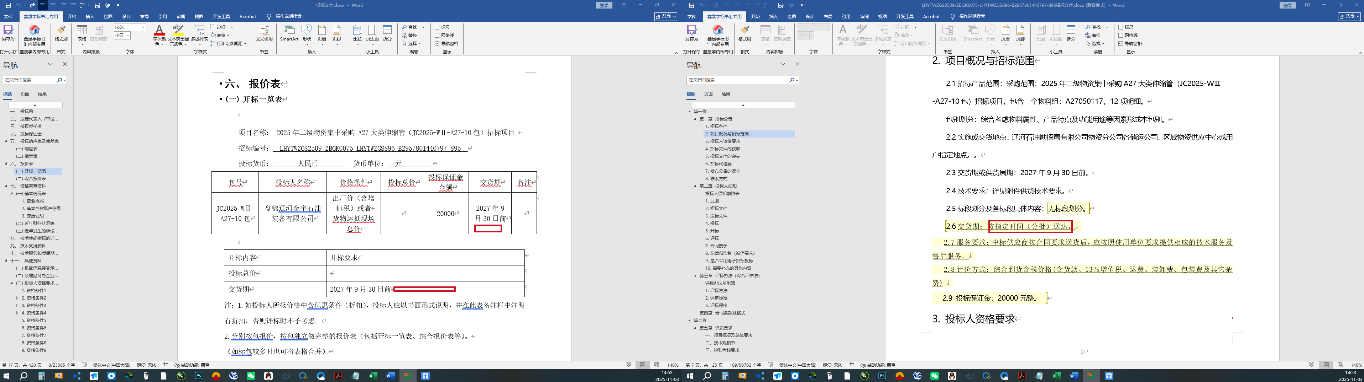Uncheck 导航窗格 checkbox in left window
Image resolution: width=1364 pixels, height=382 pixels.
pyautogui.click(x=437, y=43)
